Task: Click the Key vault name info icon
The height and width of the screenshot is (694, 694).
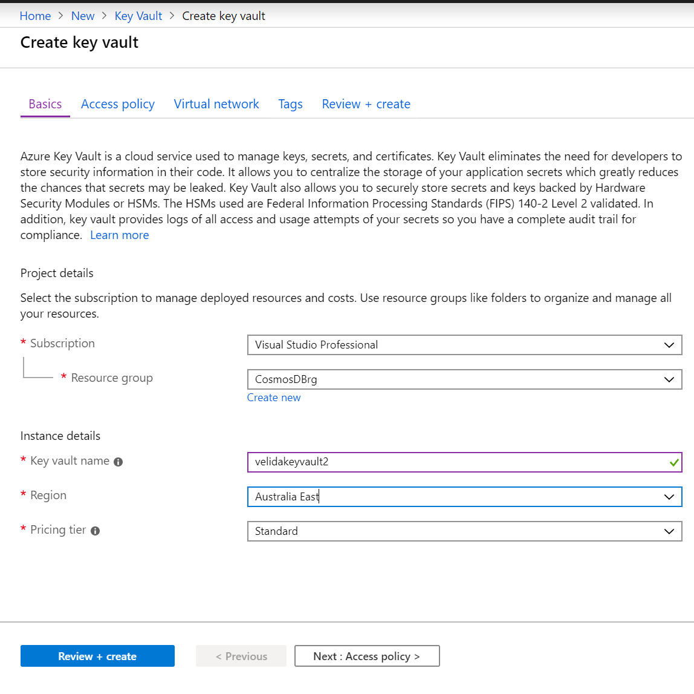Action: (x=118, y=462)
